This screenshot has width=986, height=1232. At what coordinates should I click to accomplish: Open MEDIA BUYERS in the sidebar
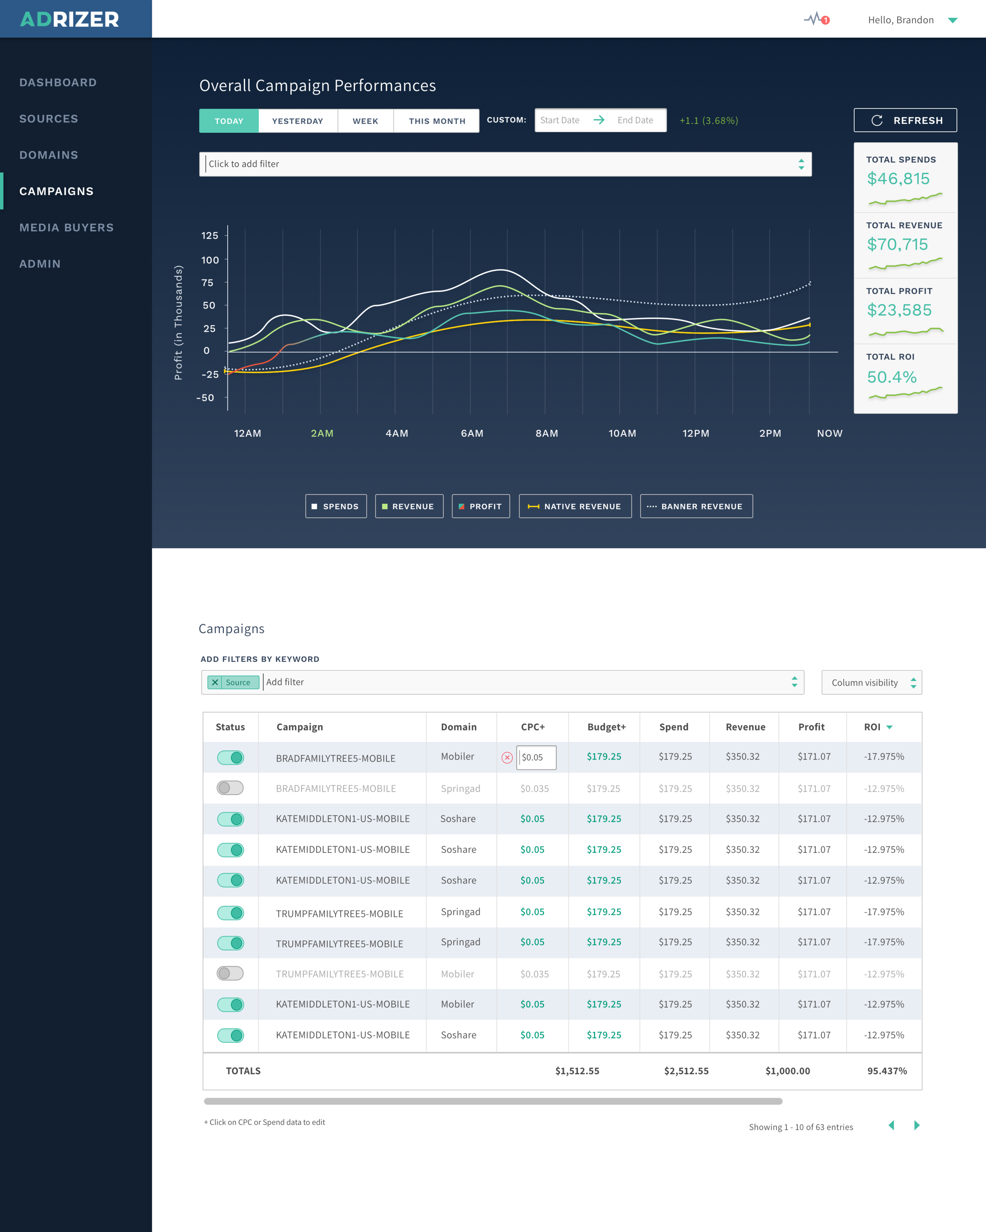coord(66,227)
